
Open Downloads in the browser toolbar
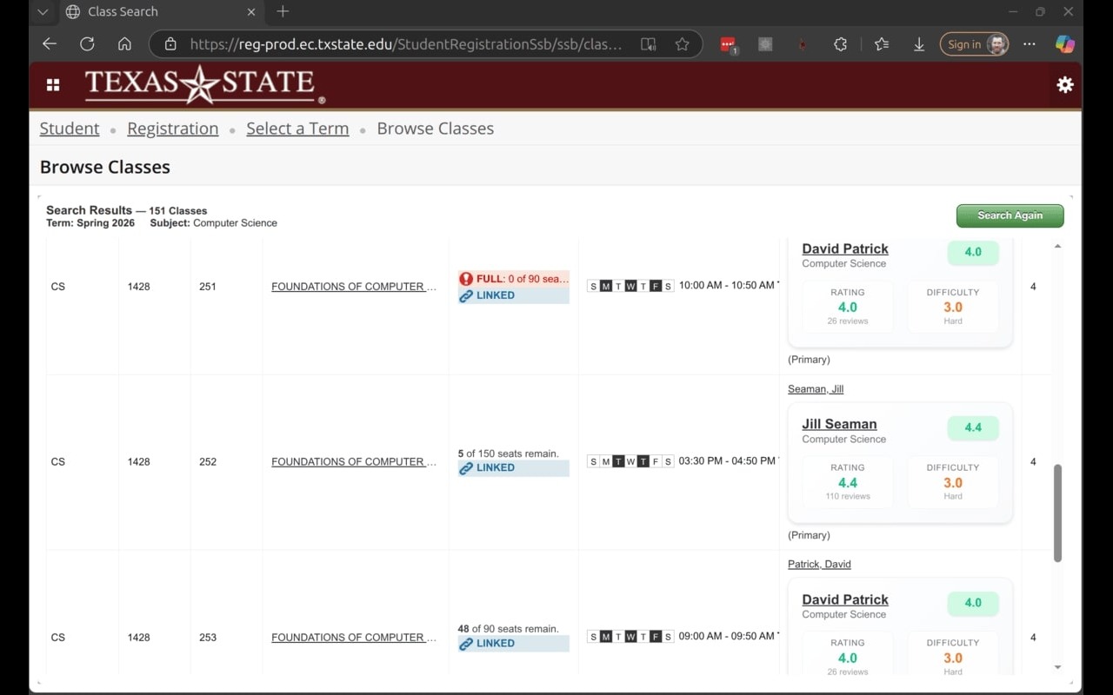[x=919, y=43]
